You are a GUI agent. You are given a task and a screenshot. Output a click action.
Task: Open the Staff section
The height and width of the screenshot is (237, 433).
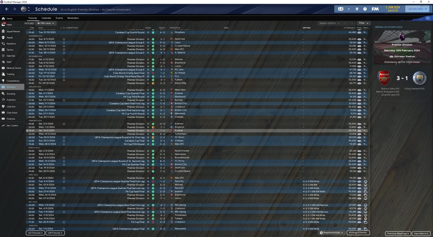[12, 62]
